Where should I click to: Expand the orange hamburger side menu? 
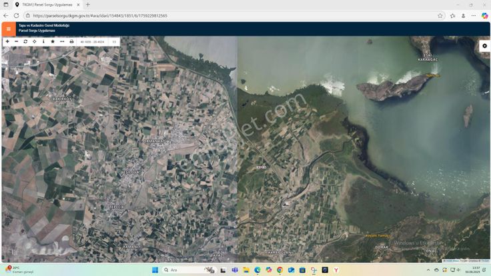(x=8, y=29)
